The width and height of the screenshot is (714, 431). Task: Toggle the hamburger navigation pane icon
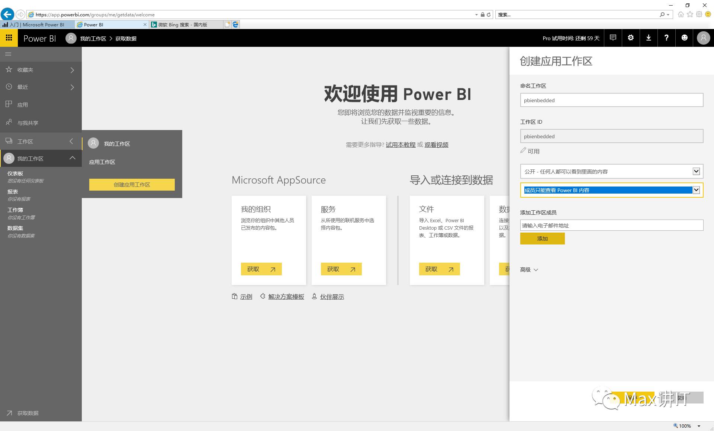(x=8, y=54)
